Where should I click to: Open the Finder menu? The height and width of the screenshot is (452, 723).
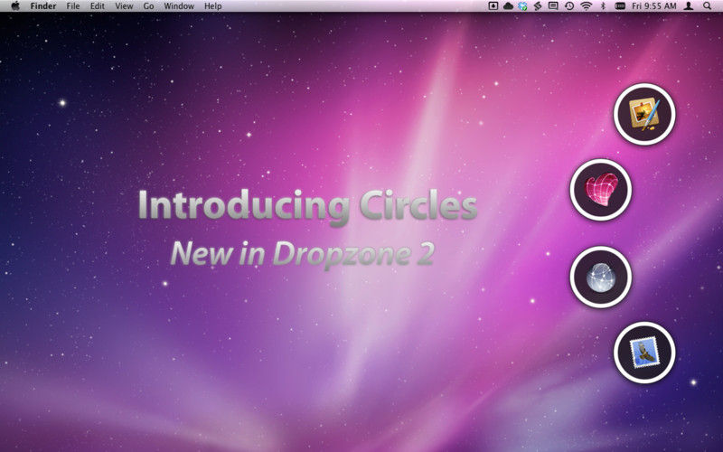click(43, 6)
